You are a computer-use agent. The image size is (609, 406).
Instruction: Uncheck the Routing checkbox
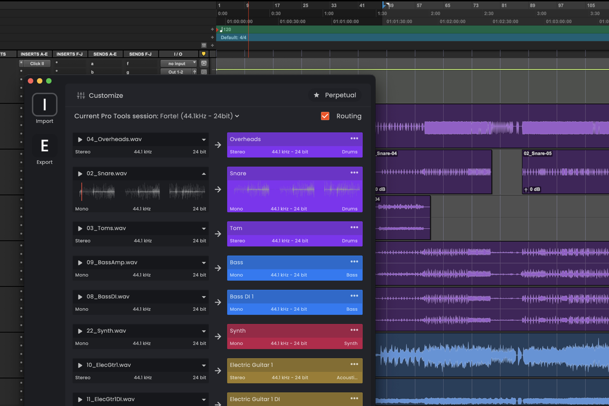[x=325, y=116]
